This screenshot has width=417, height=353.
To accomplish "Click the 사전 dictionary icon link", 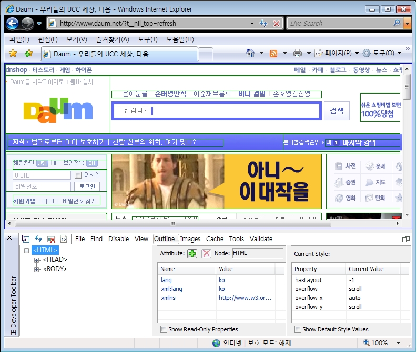I will 345,166.
